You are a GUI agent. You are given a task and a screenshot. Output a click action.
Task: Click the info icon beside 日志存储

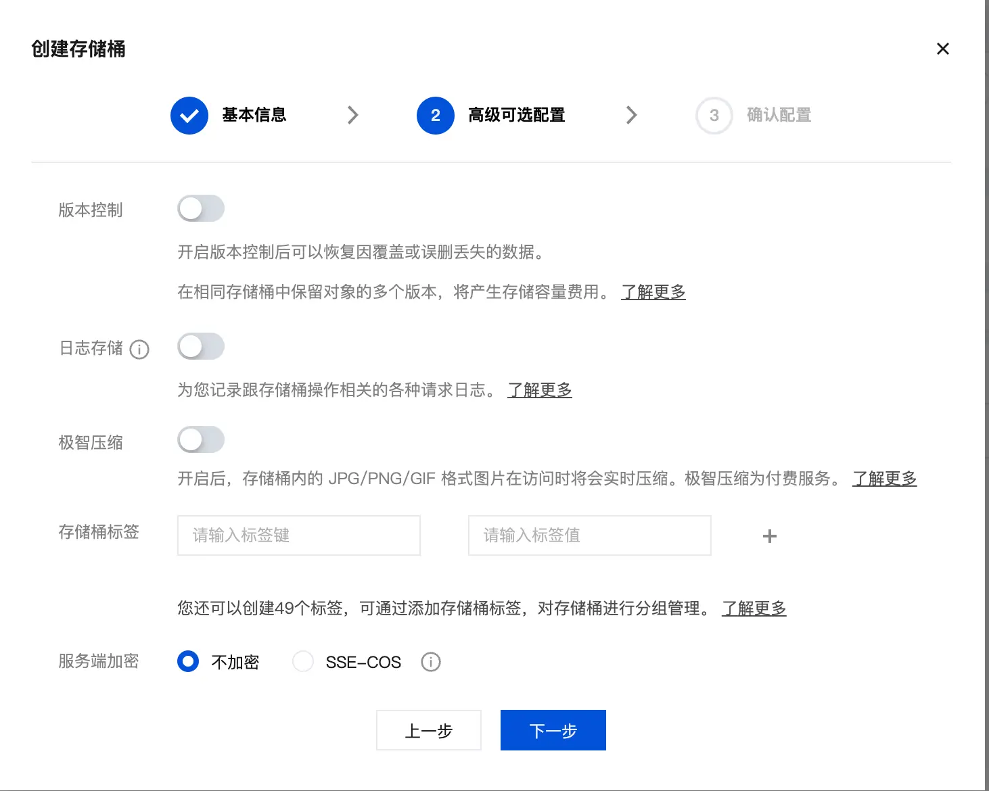[x=139, y=350]
